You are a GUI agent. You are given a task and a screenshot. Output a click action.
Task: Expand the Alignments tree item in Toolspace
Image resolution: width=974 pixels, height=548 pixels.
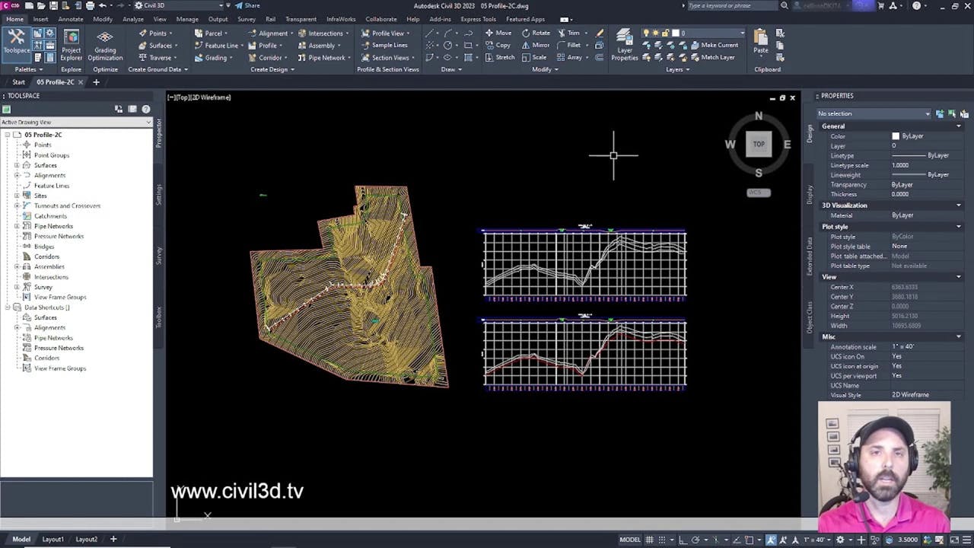18,175
